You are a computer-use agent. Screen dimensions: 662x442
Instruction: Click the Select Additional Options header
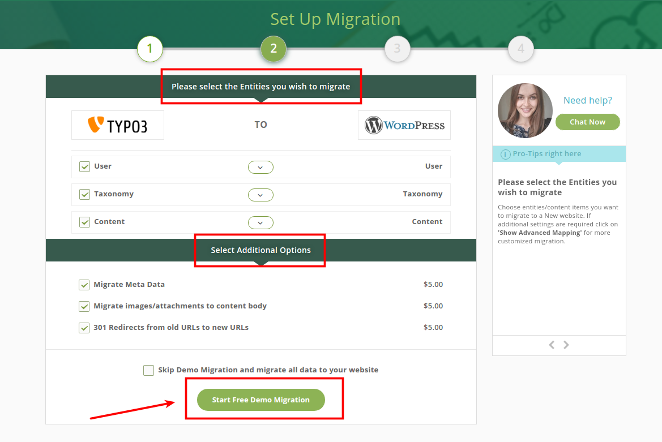(x=261, y=250)
